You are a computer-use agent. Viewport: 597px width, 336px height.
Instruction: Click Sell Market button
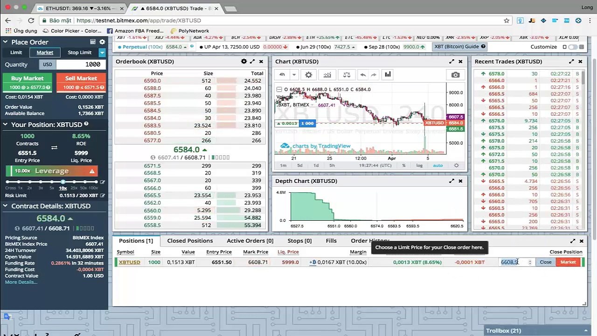tap(81, 82)
